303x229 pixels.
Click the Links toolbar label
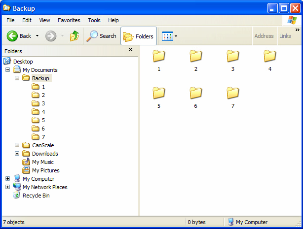[x=285, y=36]
